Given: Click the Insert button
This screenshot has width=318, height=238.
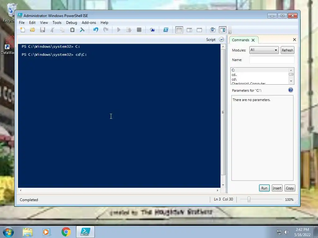Looking at the screenshot, I should pos(277,188).
